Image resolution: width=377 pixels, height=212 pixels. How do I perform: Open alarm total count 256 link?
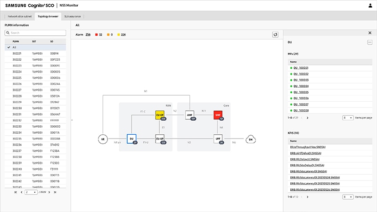click(88, 34)
